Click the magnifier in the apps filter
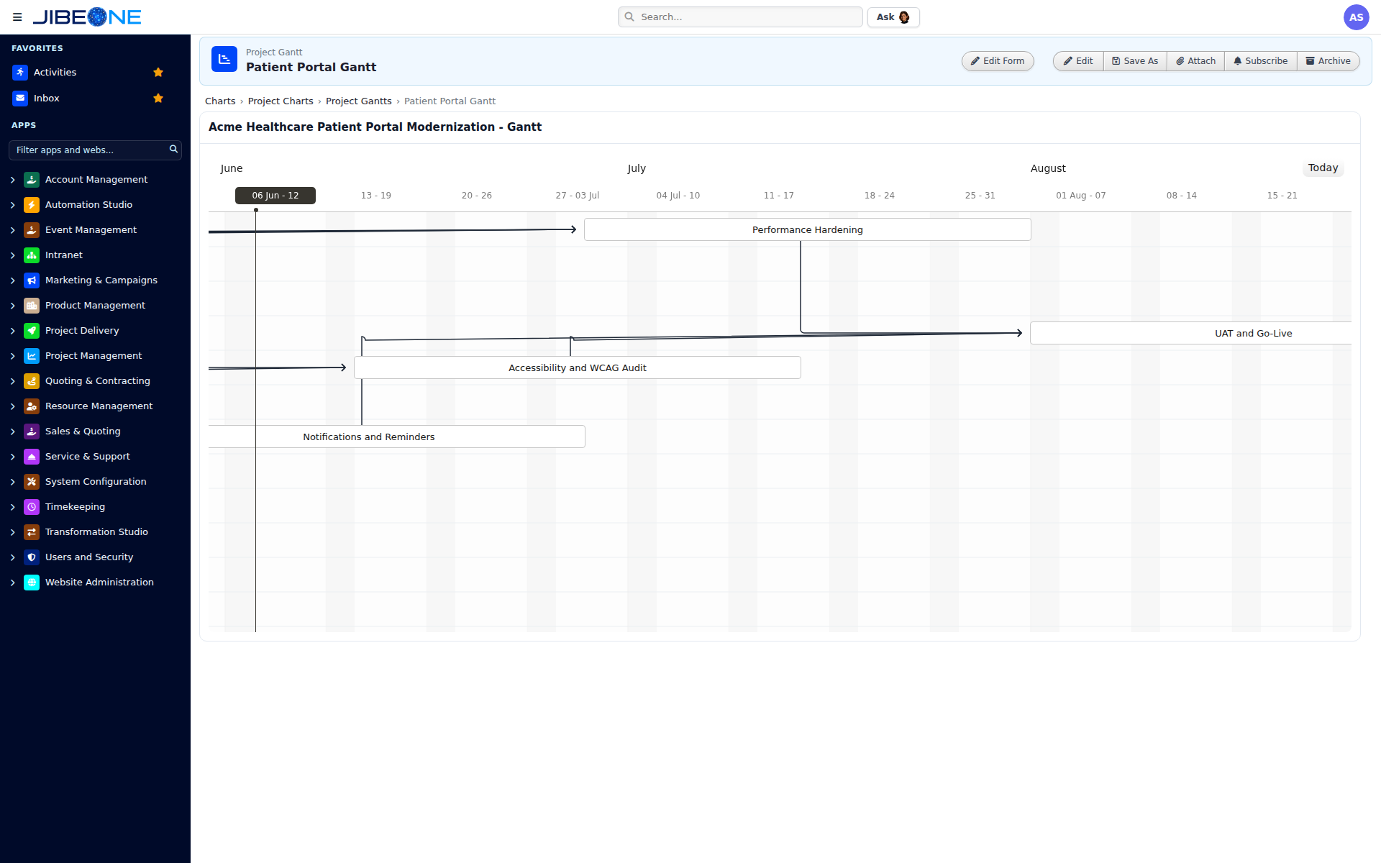 [173, 150]
